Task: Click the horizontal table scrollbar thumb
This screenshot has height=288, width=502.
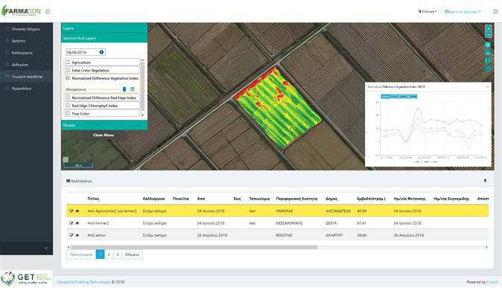Action: [194, 247]
